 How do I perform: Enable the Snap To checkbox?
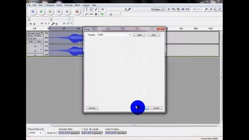(x=57, y=133)
